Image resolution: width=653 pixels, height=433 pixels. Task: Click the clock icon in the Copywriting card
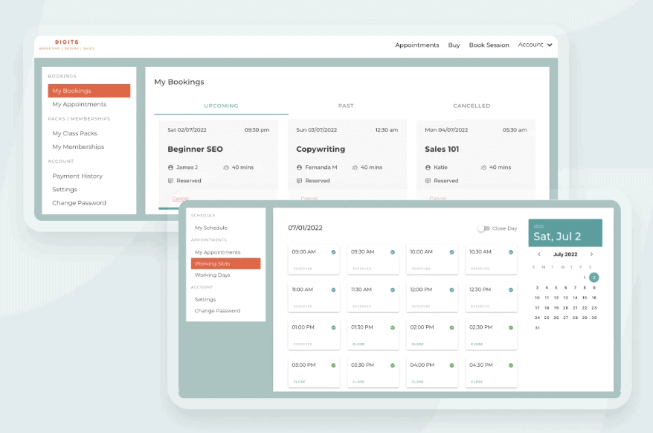pos(355,167)
